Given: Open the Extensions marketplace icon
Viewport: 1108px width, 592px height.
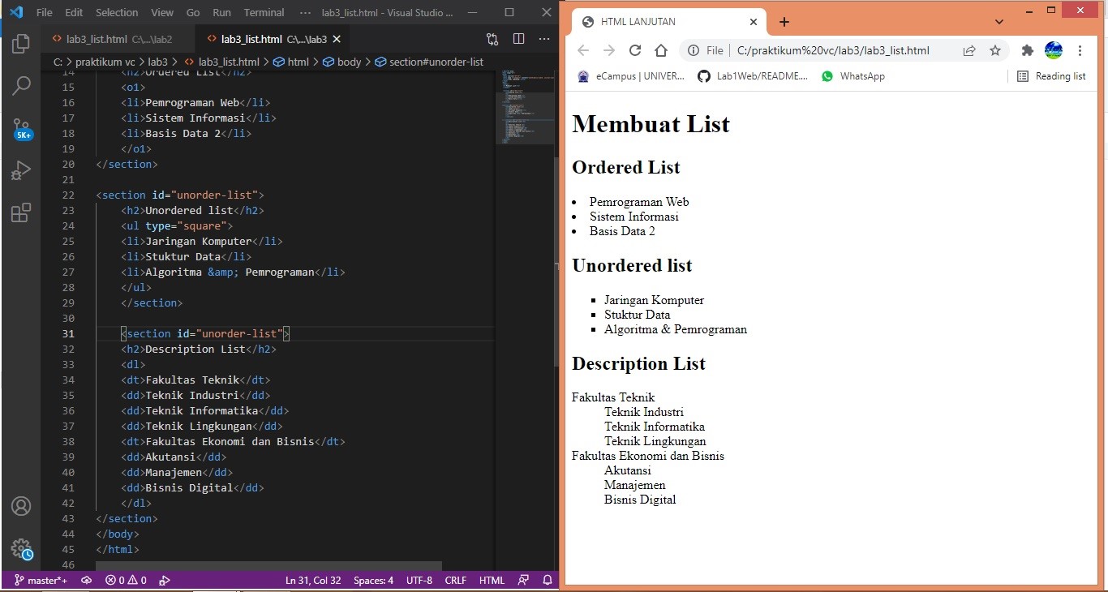Looking at the screenshot, I should click(20, 212).
